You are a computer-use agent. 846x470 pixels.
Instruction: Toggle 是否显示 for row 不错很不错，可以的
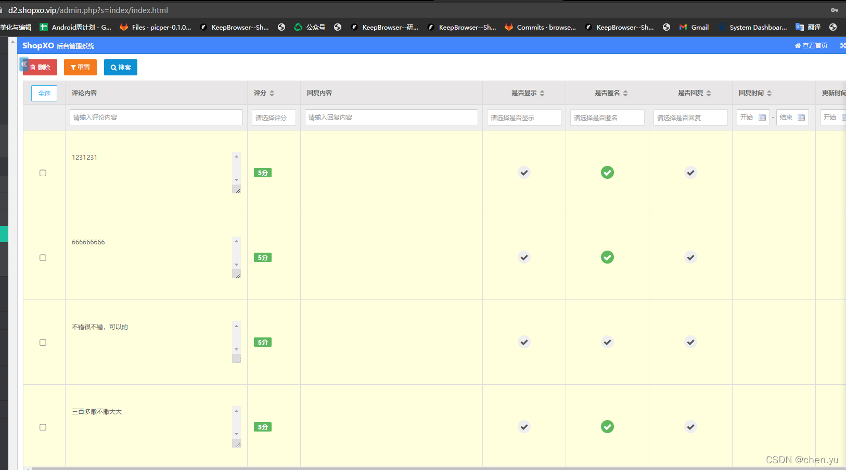524,342
